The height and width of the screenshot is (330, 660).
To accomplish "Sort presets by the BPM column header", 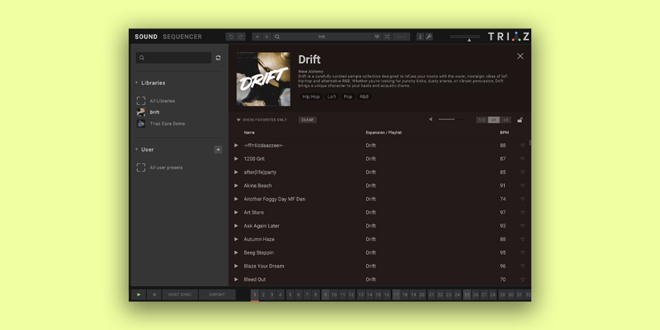I will [504, 133].
